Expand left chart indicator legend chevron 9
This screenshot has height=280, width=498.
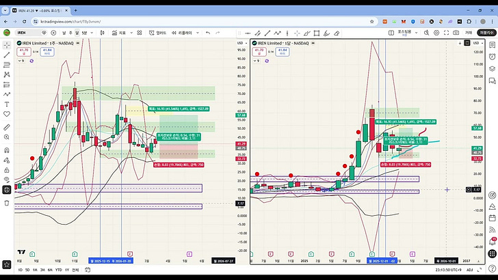coord(21,61)
